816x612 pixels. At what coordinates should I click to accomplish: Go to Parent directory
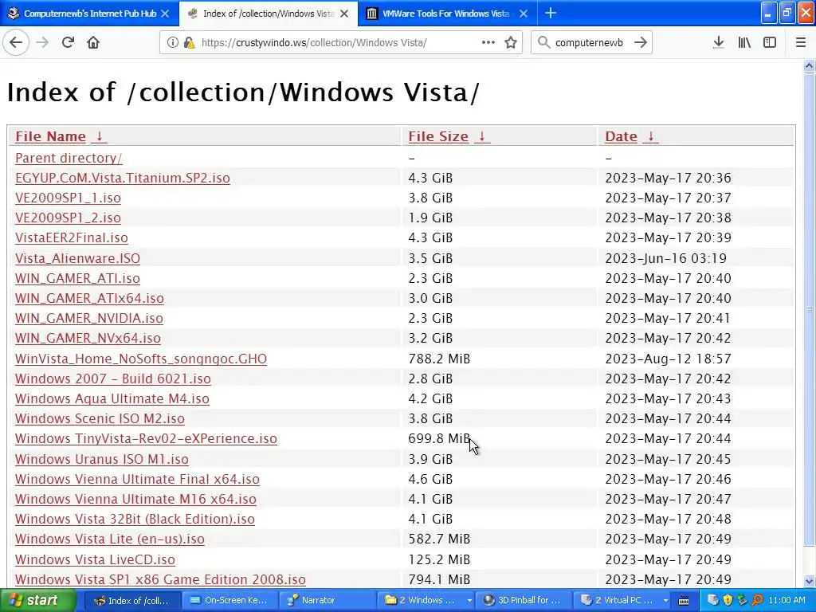coord(69,158)
